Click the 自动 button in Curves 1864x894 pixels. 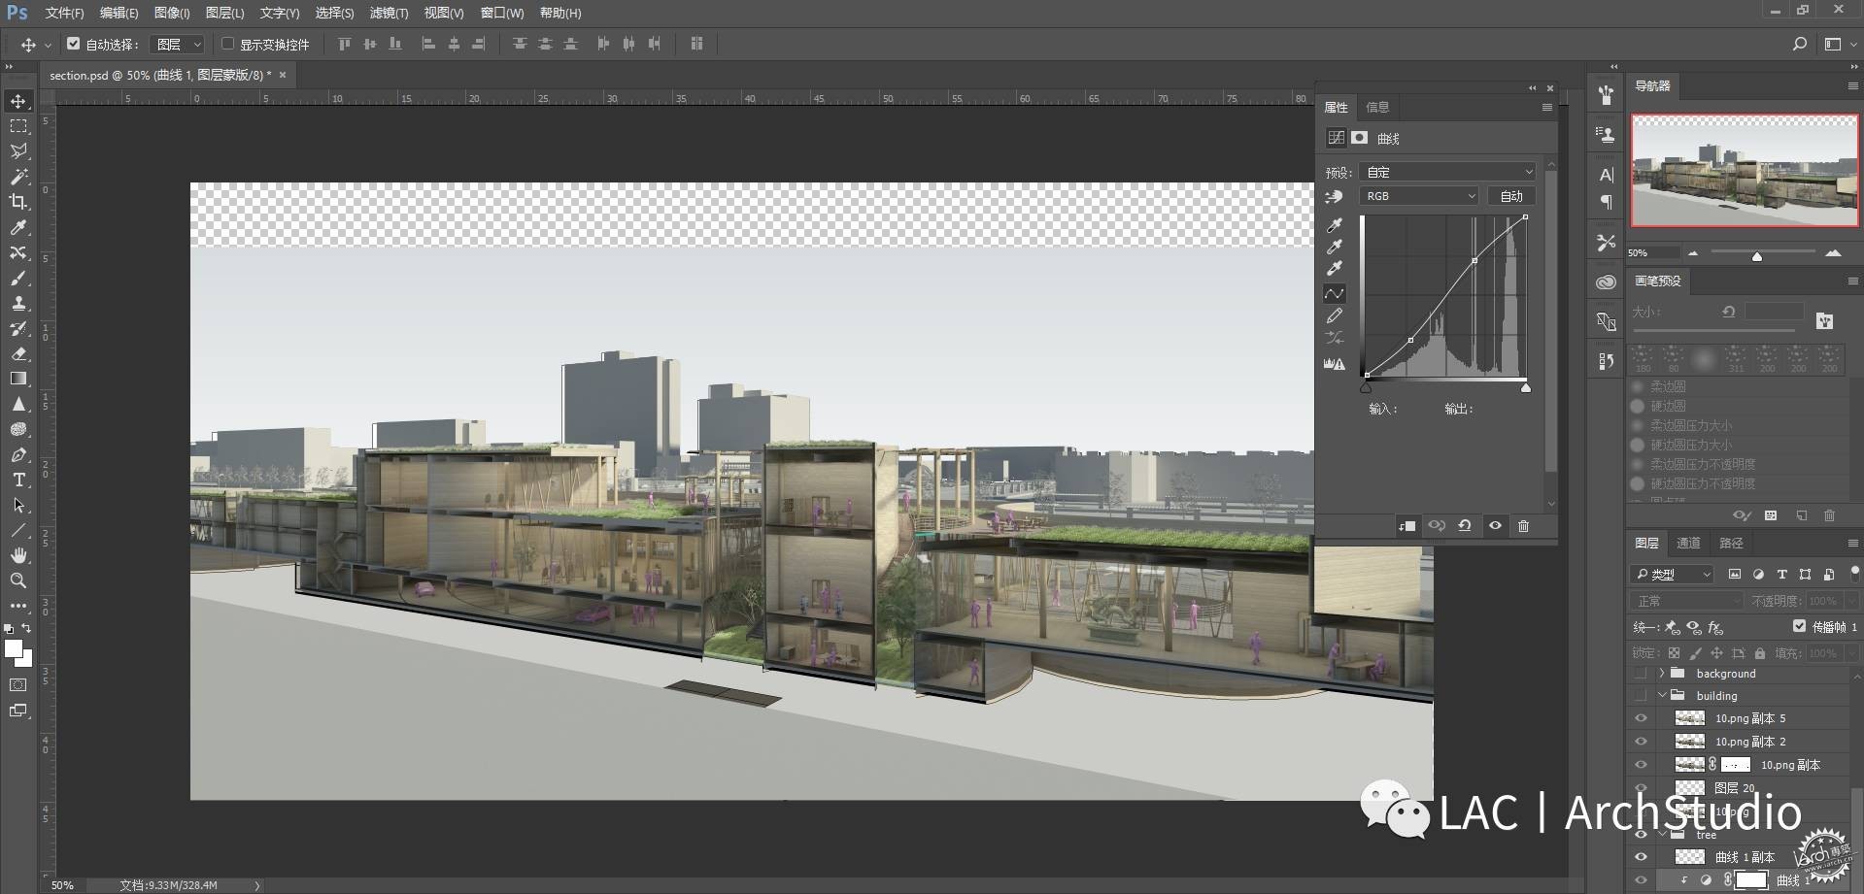click(x=1511, y=196)
